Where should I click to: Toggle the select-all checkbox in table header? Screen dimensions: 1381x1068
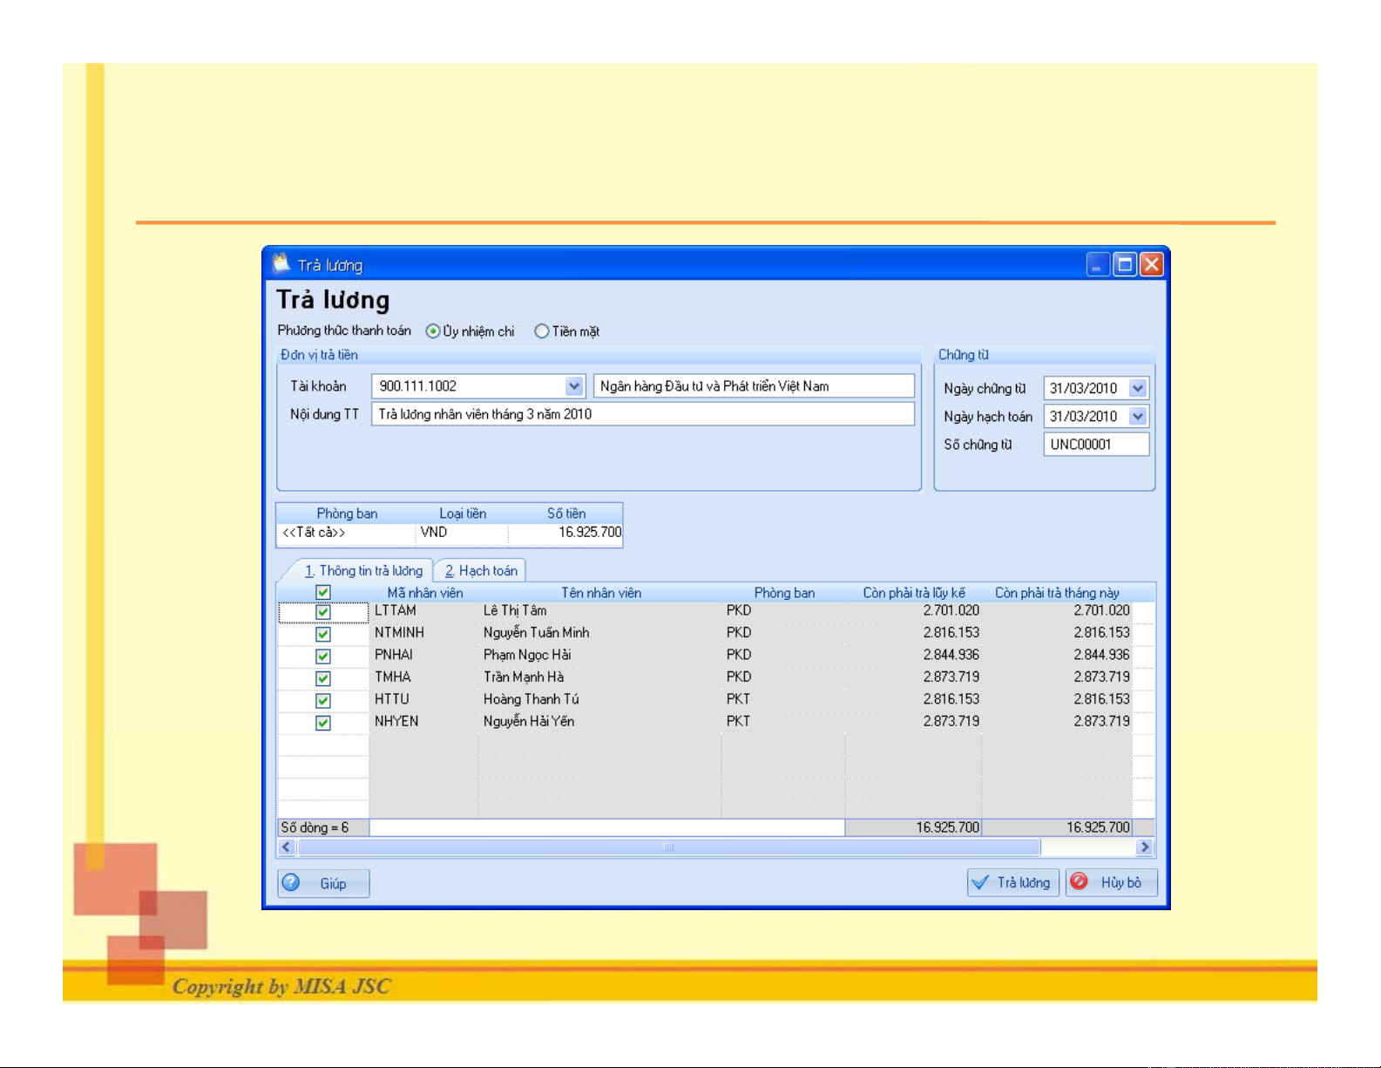point(323,593)
